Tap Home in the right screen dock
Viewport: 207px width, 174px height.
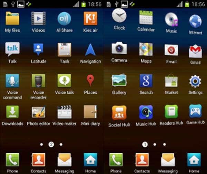pos(194,159)
